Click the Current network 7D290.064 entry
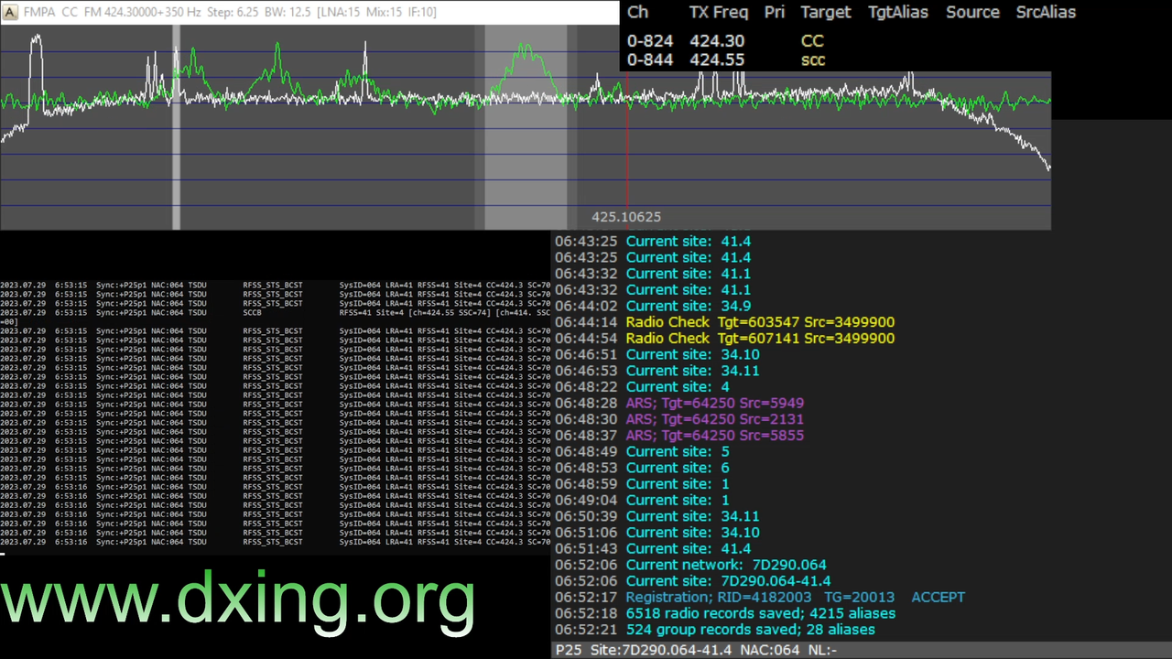This screenshot has width=1172, height=659. [690, 565]
